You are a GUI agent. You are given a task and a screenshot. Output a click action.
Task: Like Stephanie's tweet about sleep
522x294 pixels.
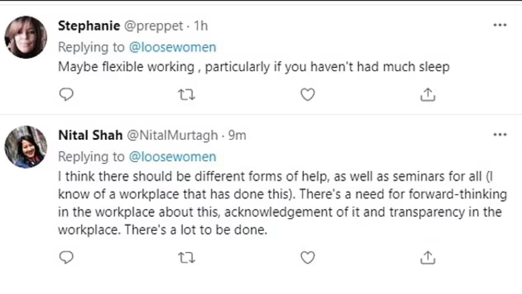(307, 94)
